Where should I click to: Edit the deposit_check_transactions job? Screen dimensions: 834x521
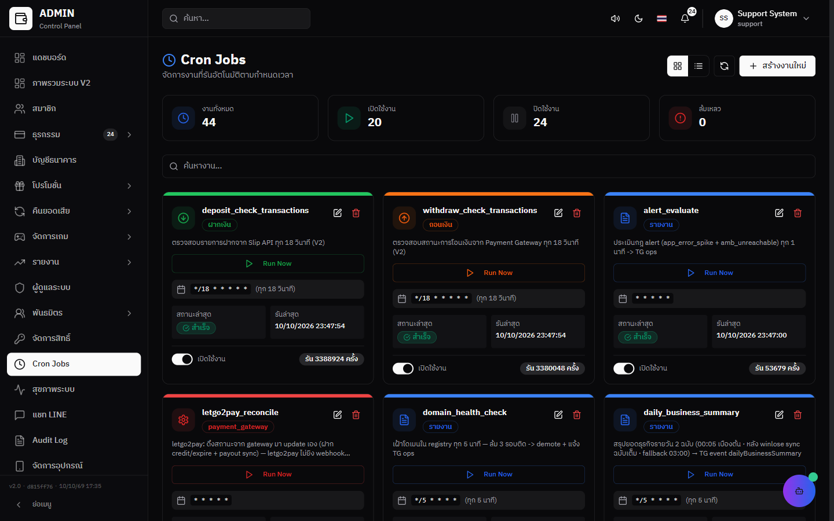point(338,213)
